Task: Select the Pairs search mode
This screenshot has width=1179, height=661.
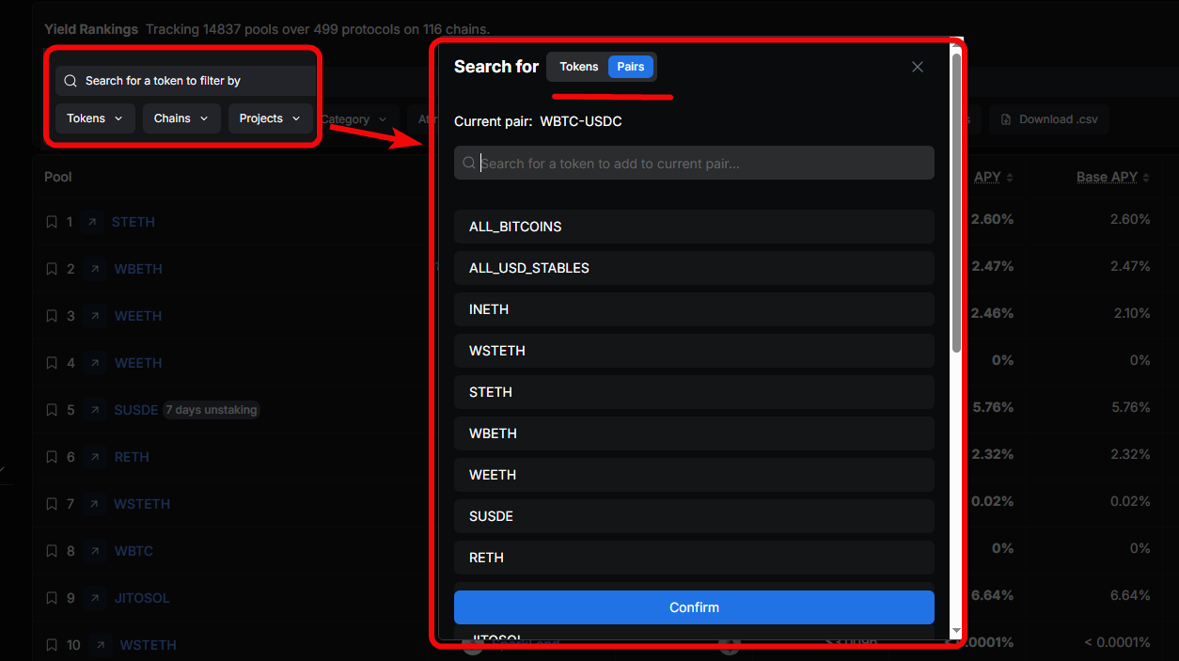Action: (631, 67)
